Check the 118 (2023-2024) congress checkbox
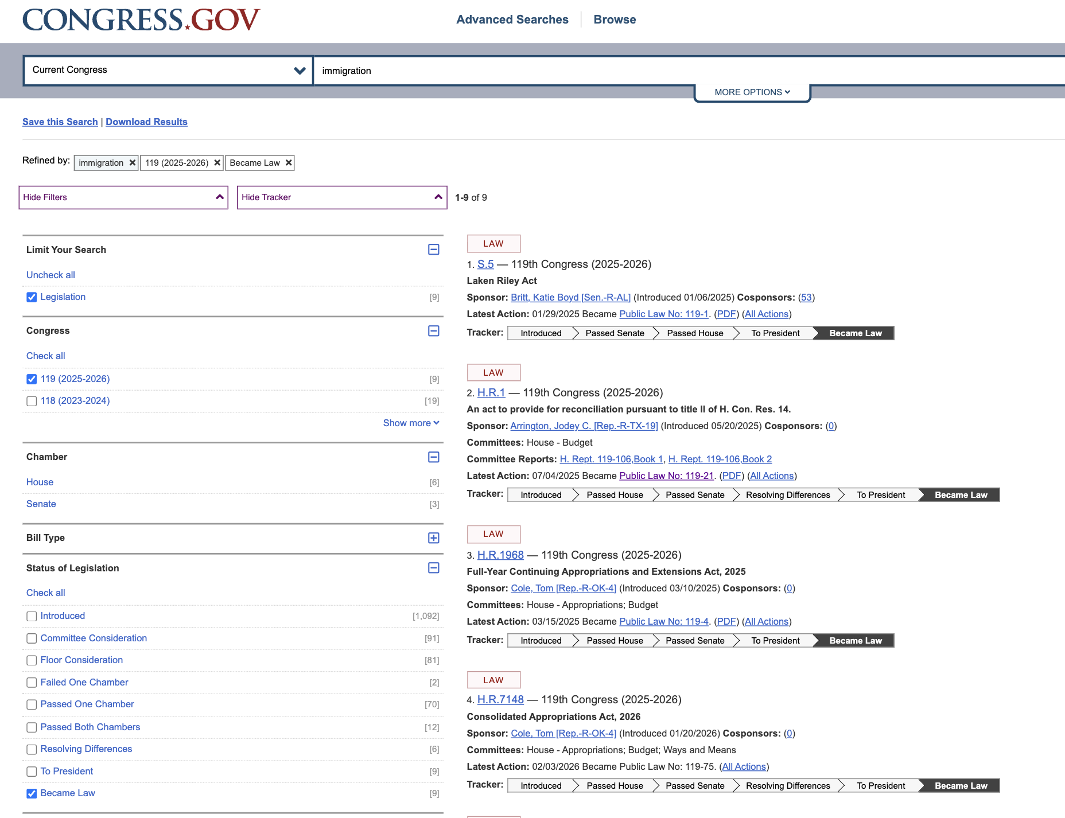Screen dimensions: 1065x818 [x=32, y=401]
